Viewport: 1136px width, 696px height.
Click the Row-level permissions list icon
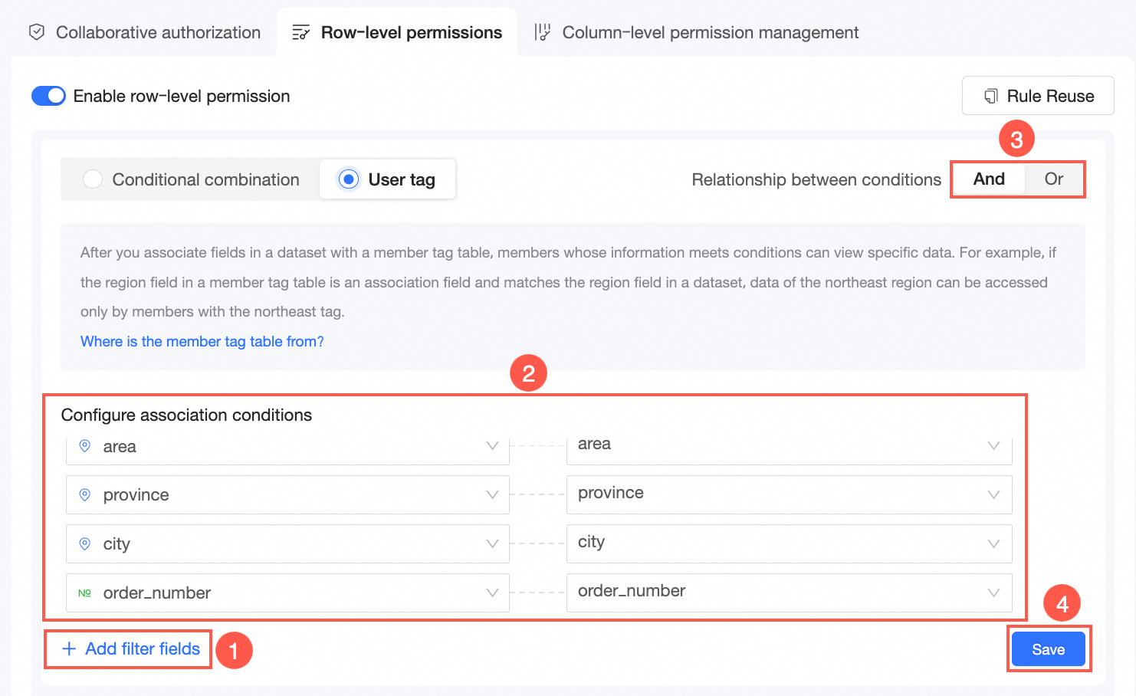pos(301,32)
